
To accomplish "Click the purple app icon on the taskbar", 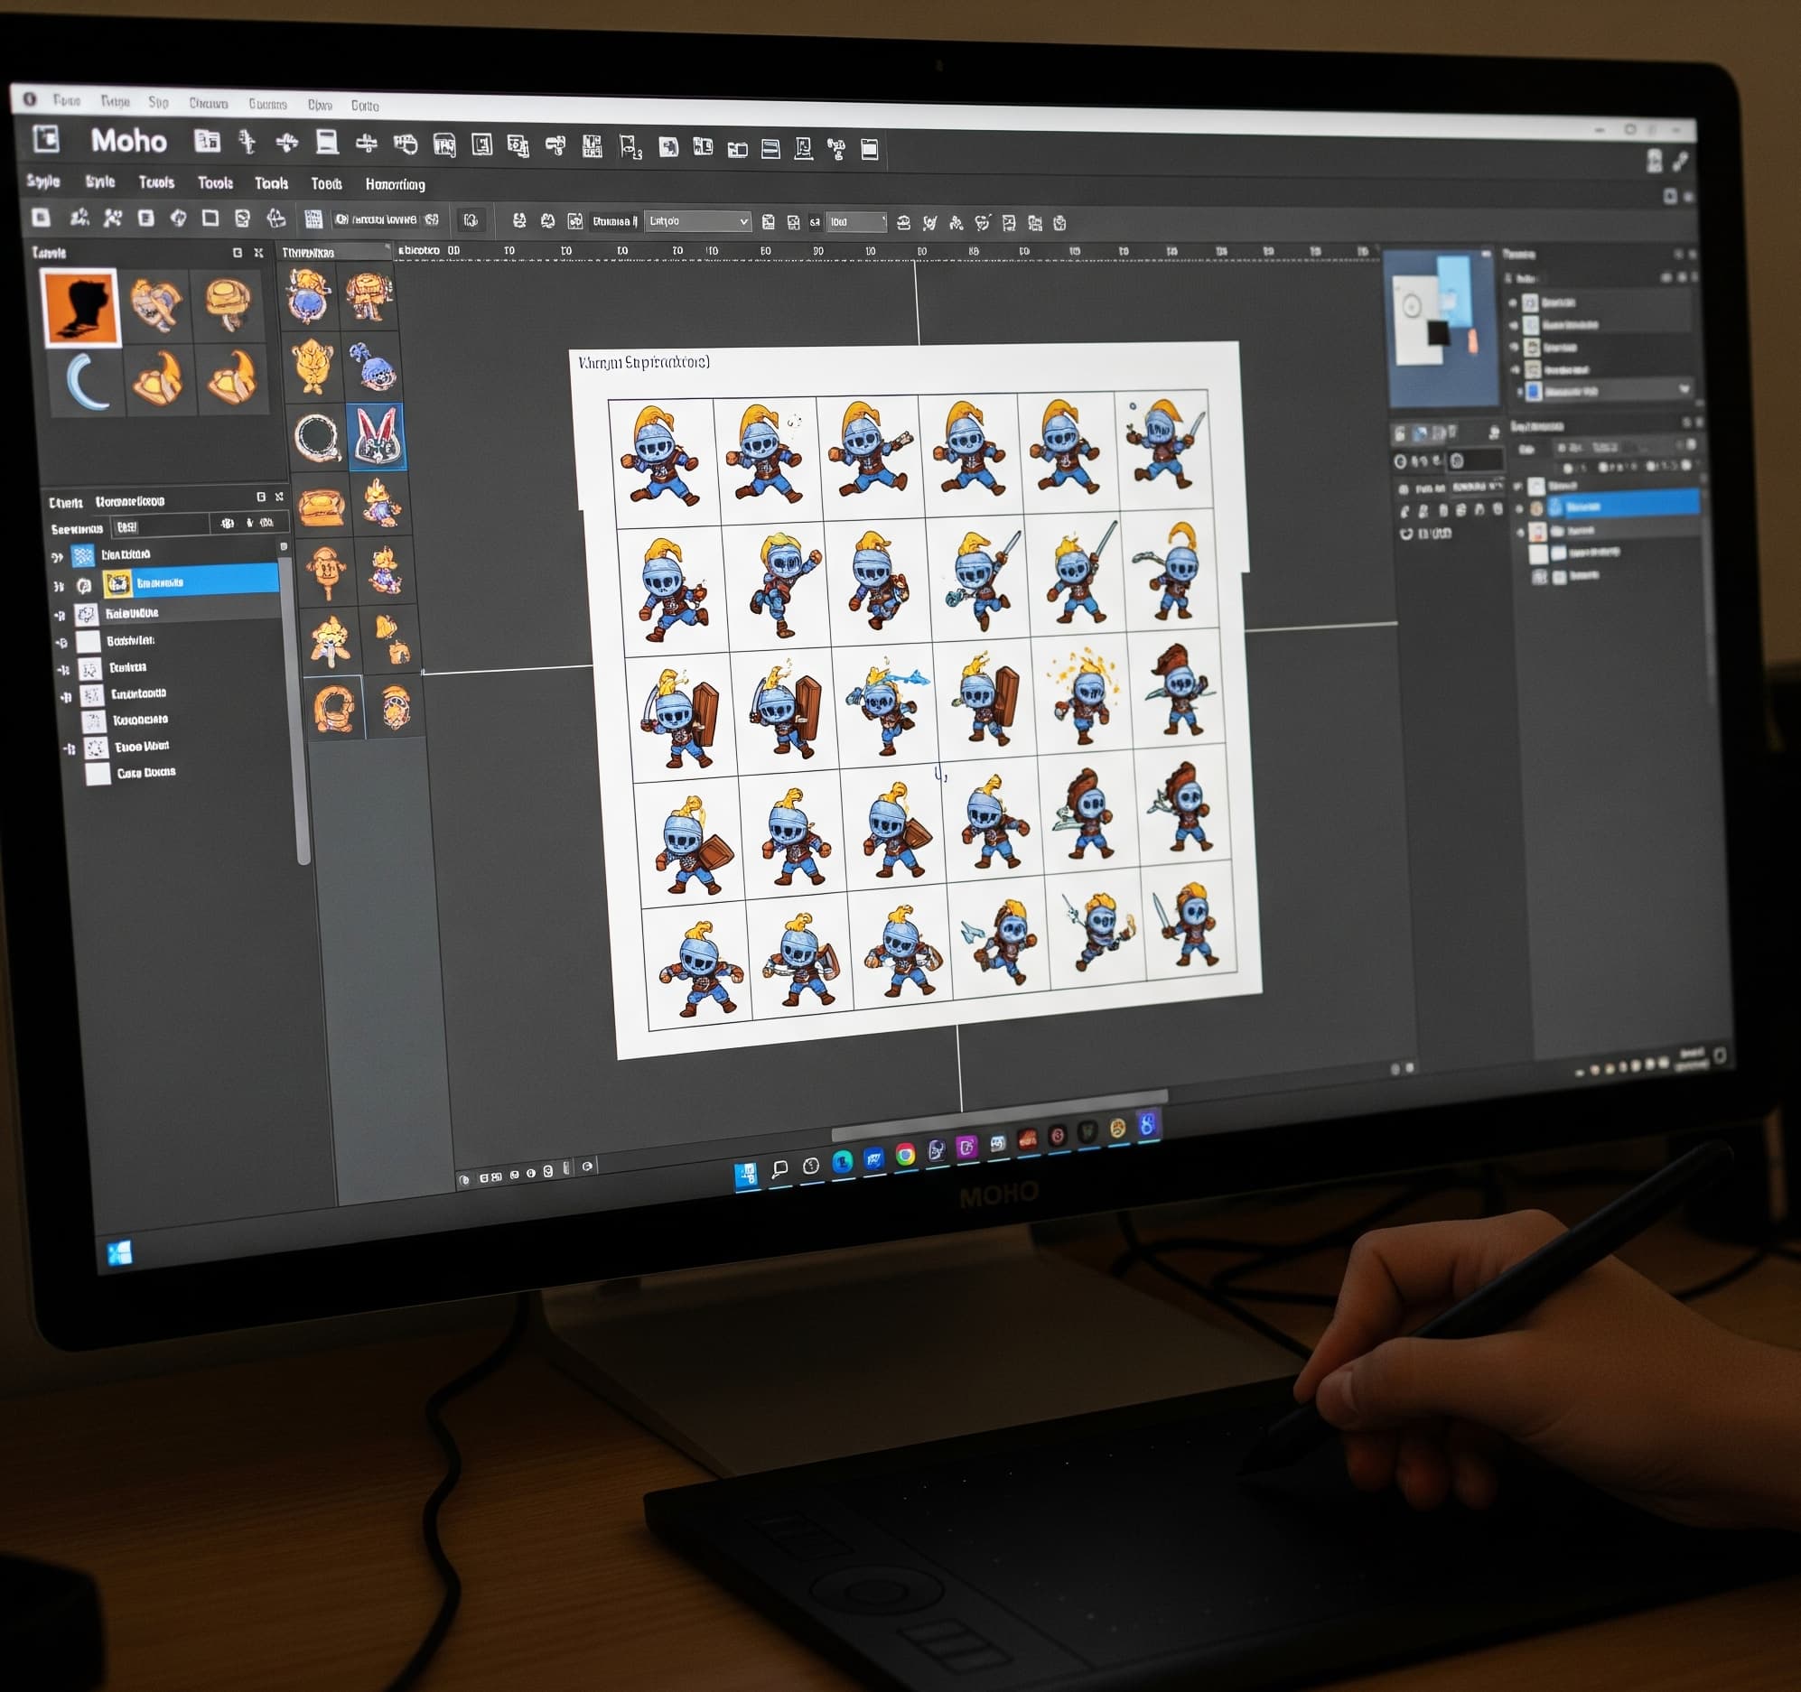I will [966, 1147].
